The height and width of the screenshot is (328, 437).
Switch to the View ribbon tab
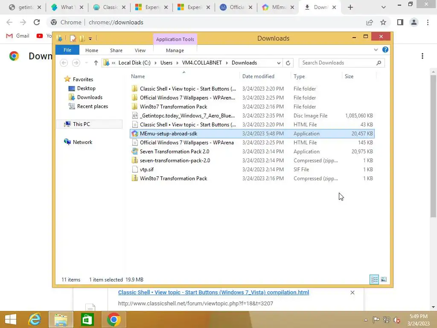(140, 50)
